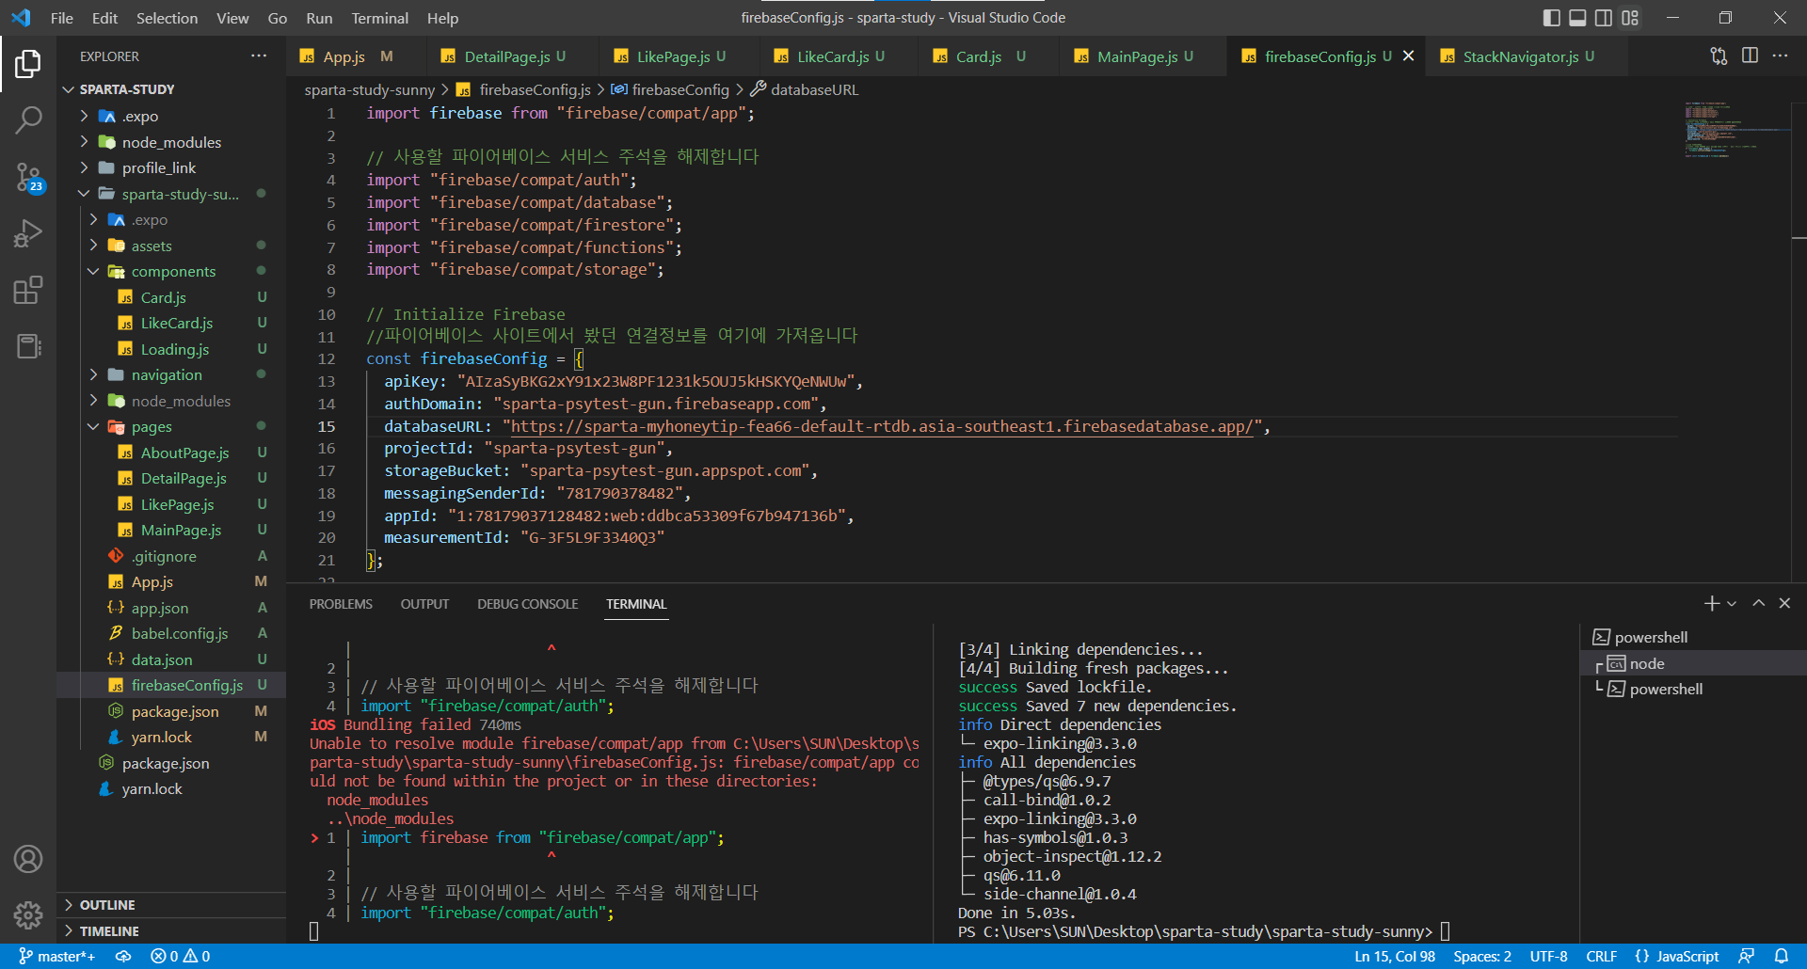Open the Accounts menu icon
The width and height of the screenshot is (1807, 969).
point(28,859)
